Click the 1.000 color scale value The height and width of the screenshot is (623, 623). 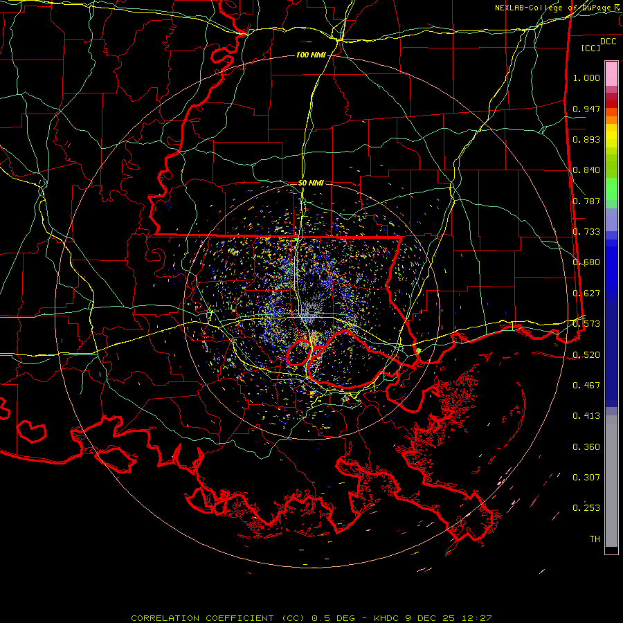pyautogui.click(x=586, y=78)
